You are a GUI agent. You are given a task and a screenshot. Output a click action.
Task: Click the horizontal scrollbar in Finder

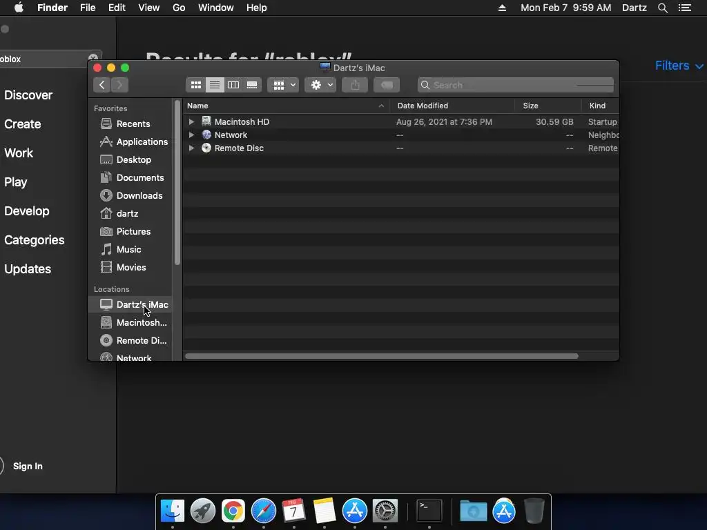[381, 356]
